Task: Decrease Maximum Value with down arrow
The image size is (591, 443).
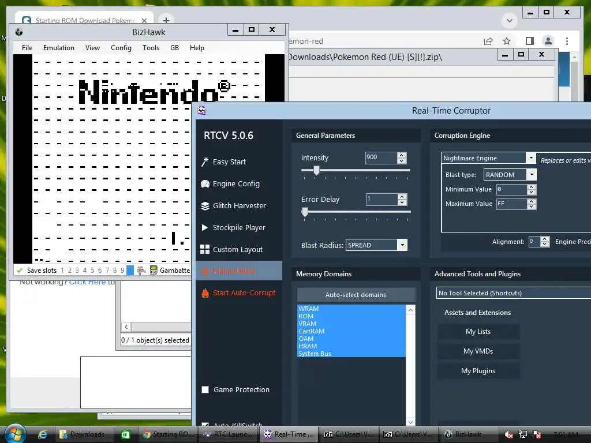Action: click(532, 207)
